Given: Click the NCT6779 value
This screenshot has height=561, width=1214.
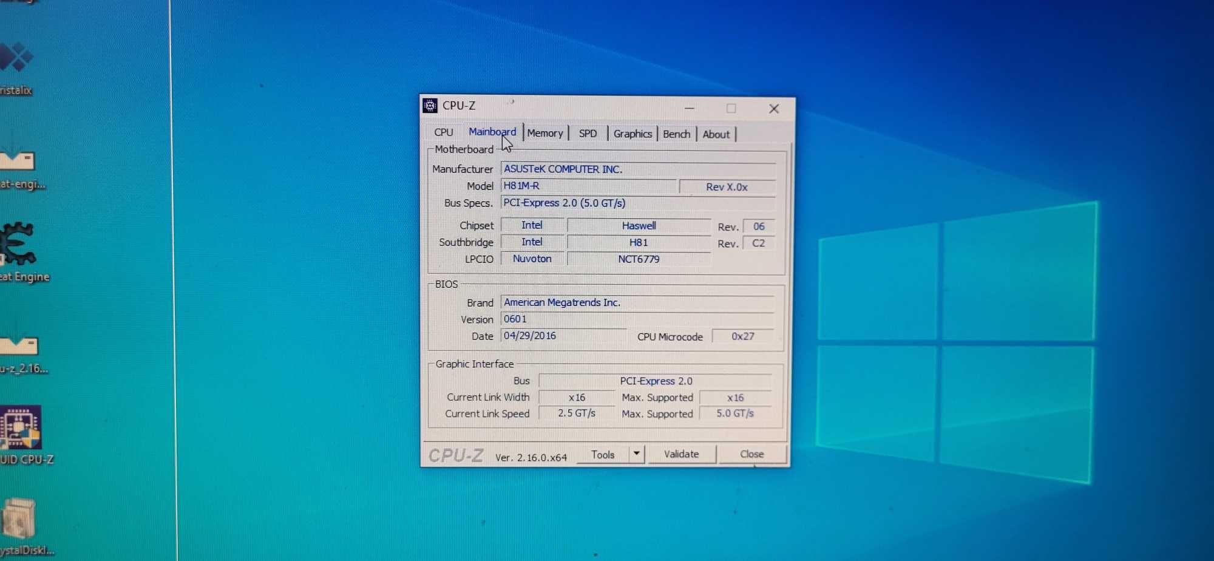Looking at the screenshot, I should (639, 259).
